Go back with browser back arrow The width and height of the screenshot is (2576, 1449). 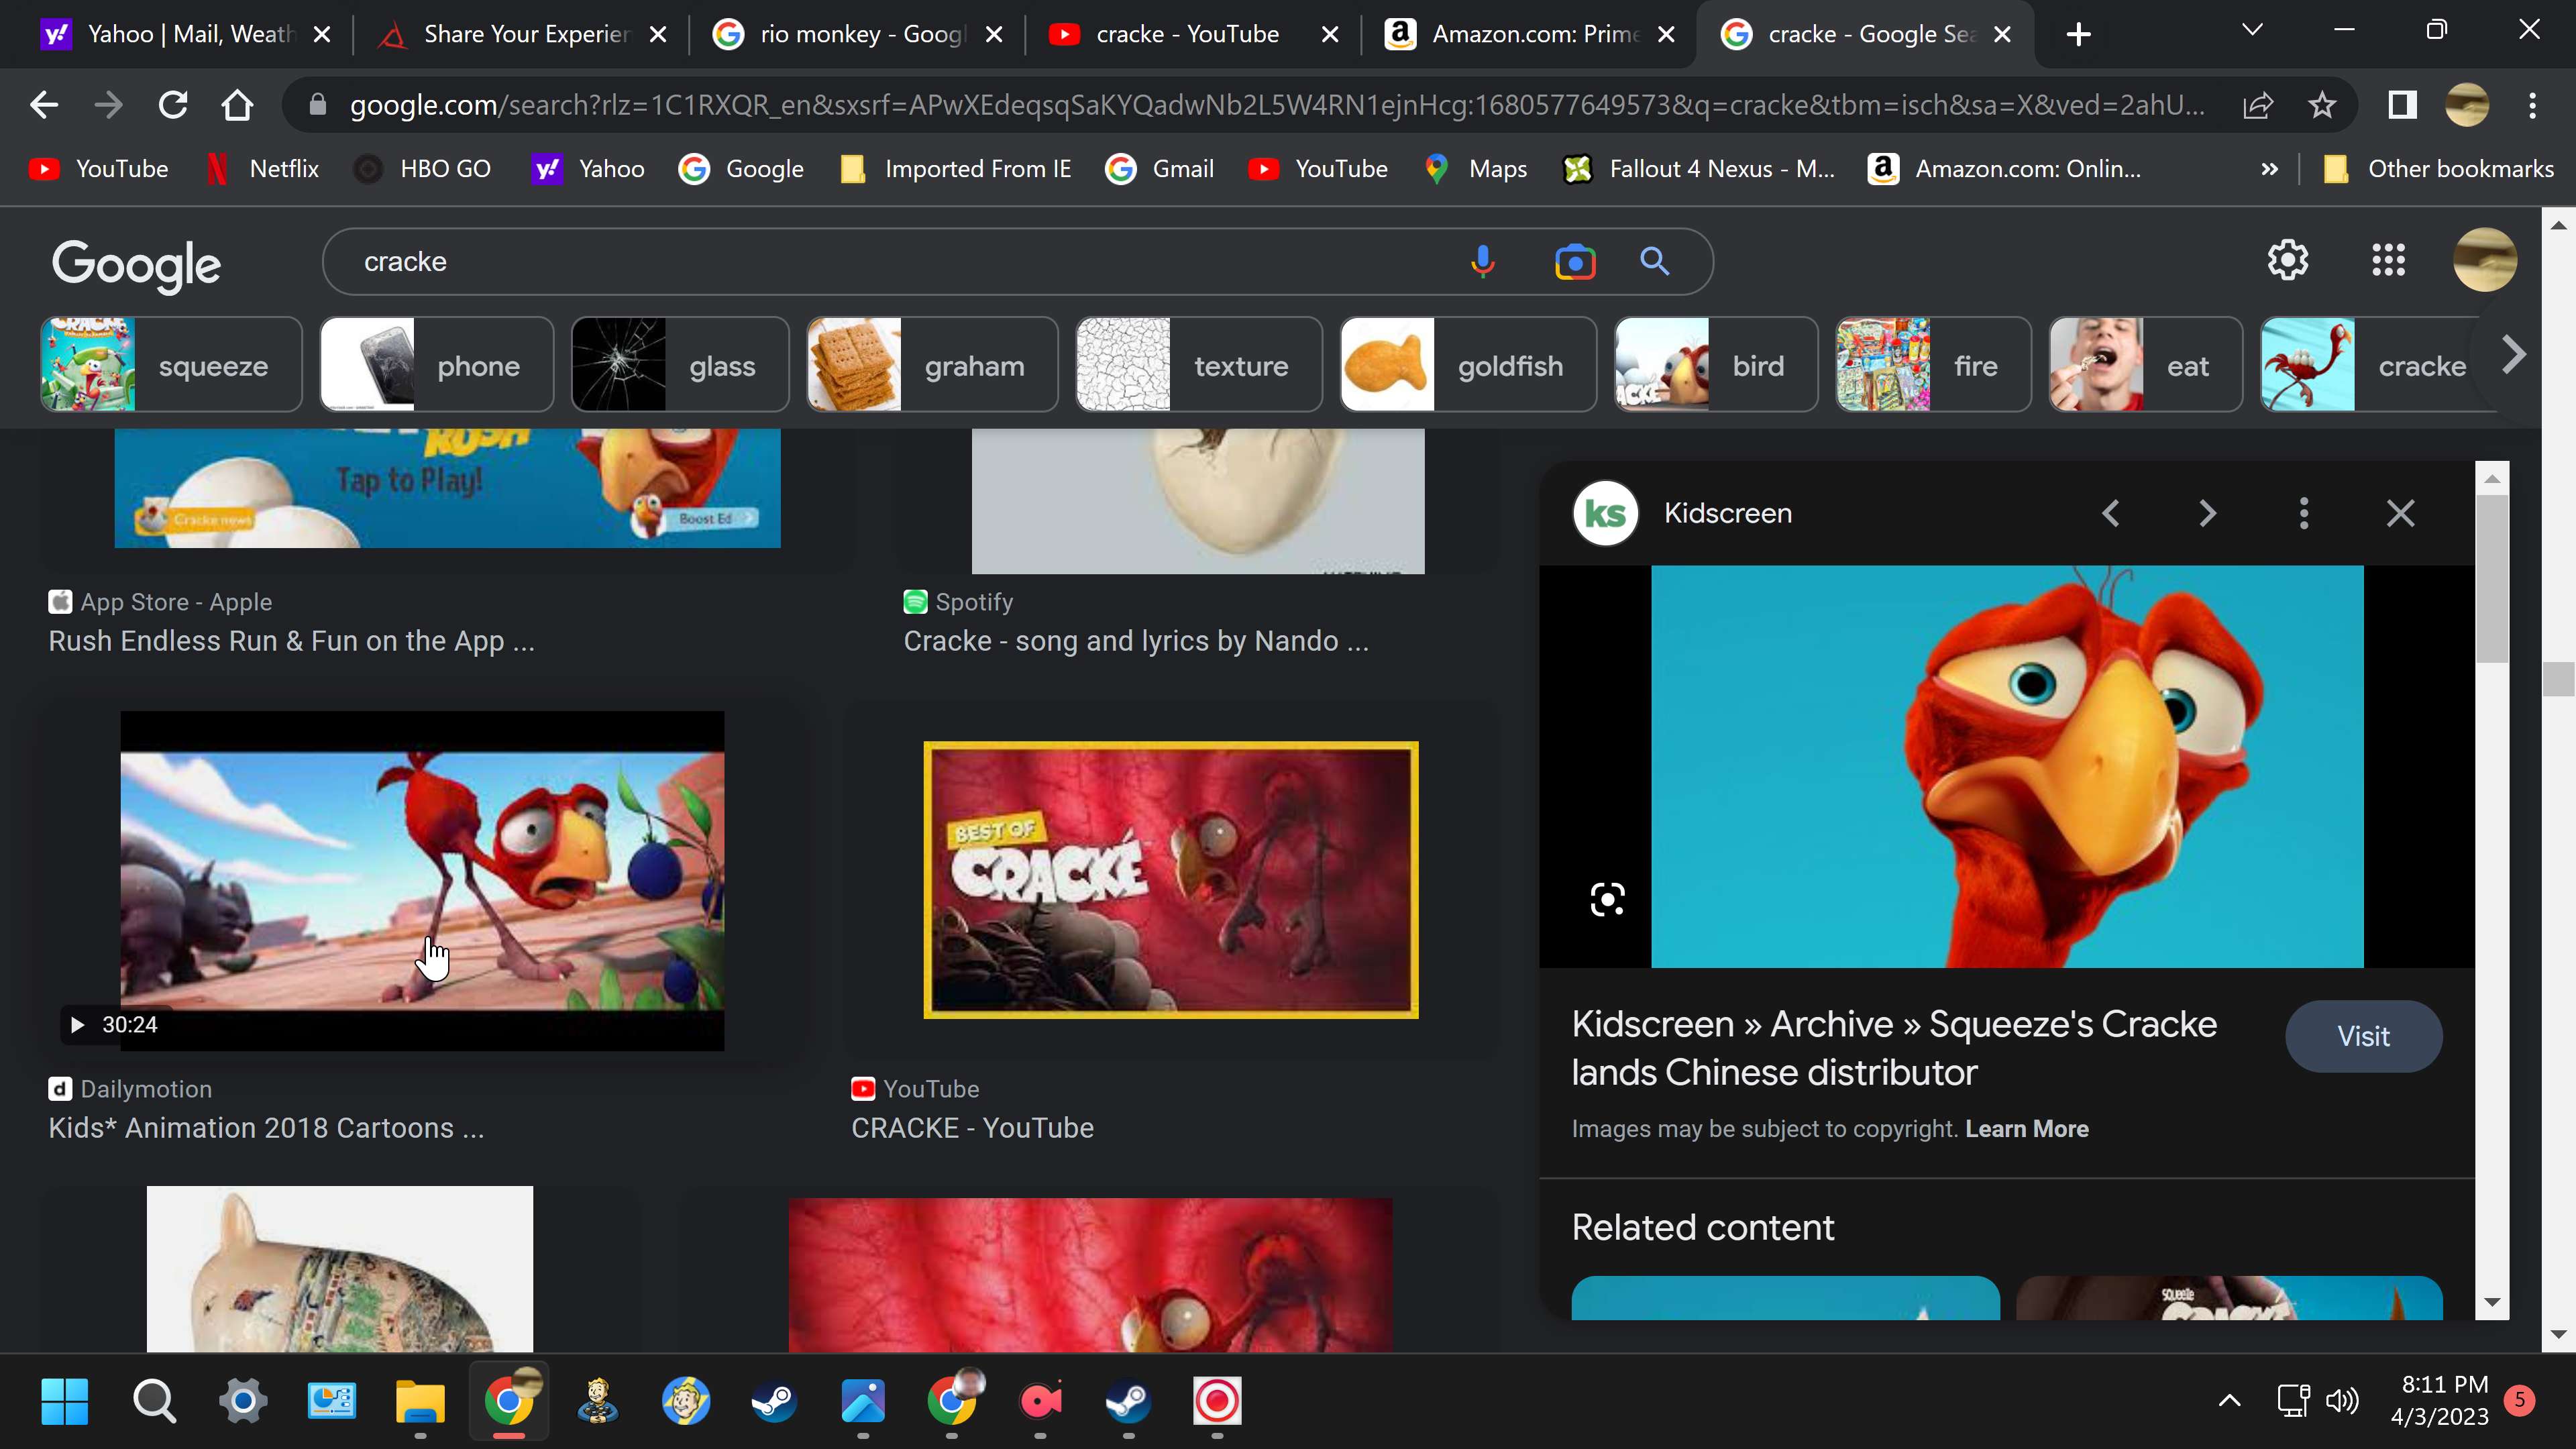click(44, 105)
